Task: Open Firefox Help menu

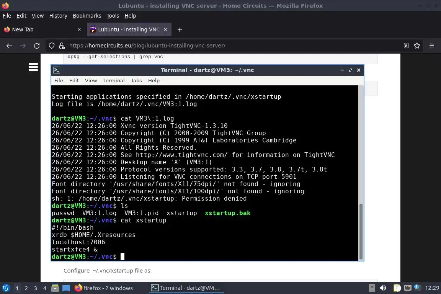Action: pyautogui.click(x=130, y=16)
